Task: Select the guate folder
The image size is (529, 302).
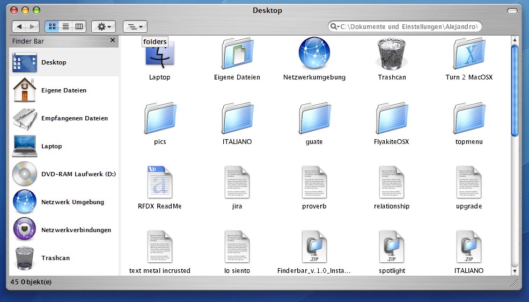Action: coord(314,118)
